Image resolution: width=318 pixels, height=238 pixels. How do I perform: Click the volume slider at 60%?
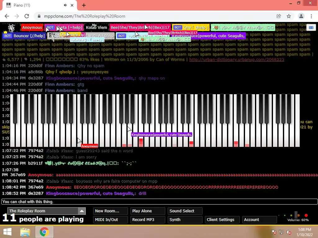(x=296, y=215)
